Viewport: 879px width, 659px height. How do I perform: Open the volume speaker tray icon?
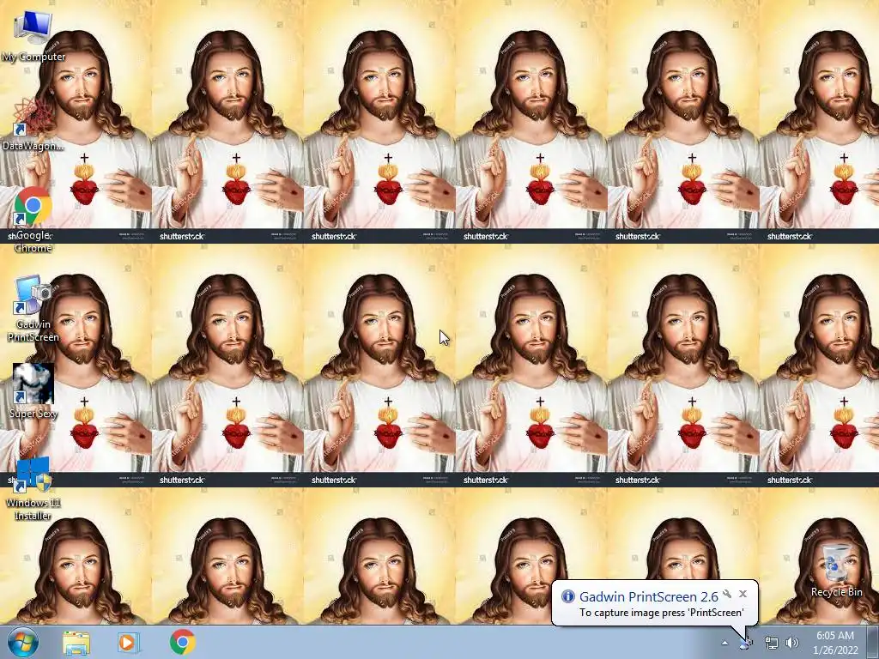point(791,644)
